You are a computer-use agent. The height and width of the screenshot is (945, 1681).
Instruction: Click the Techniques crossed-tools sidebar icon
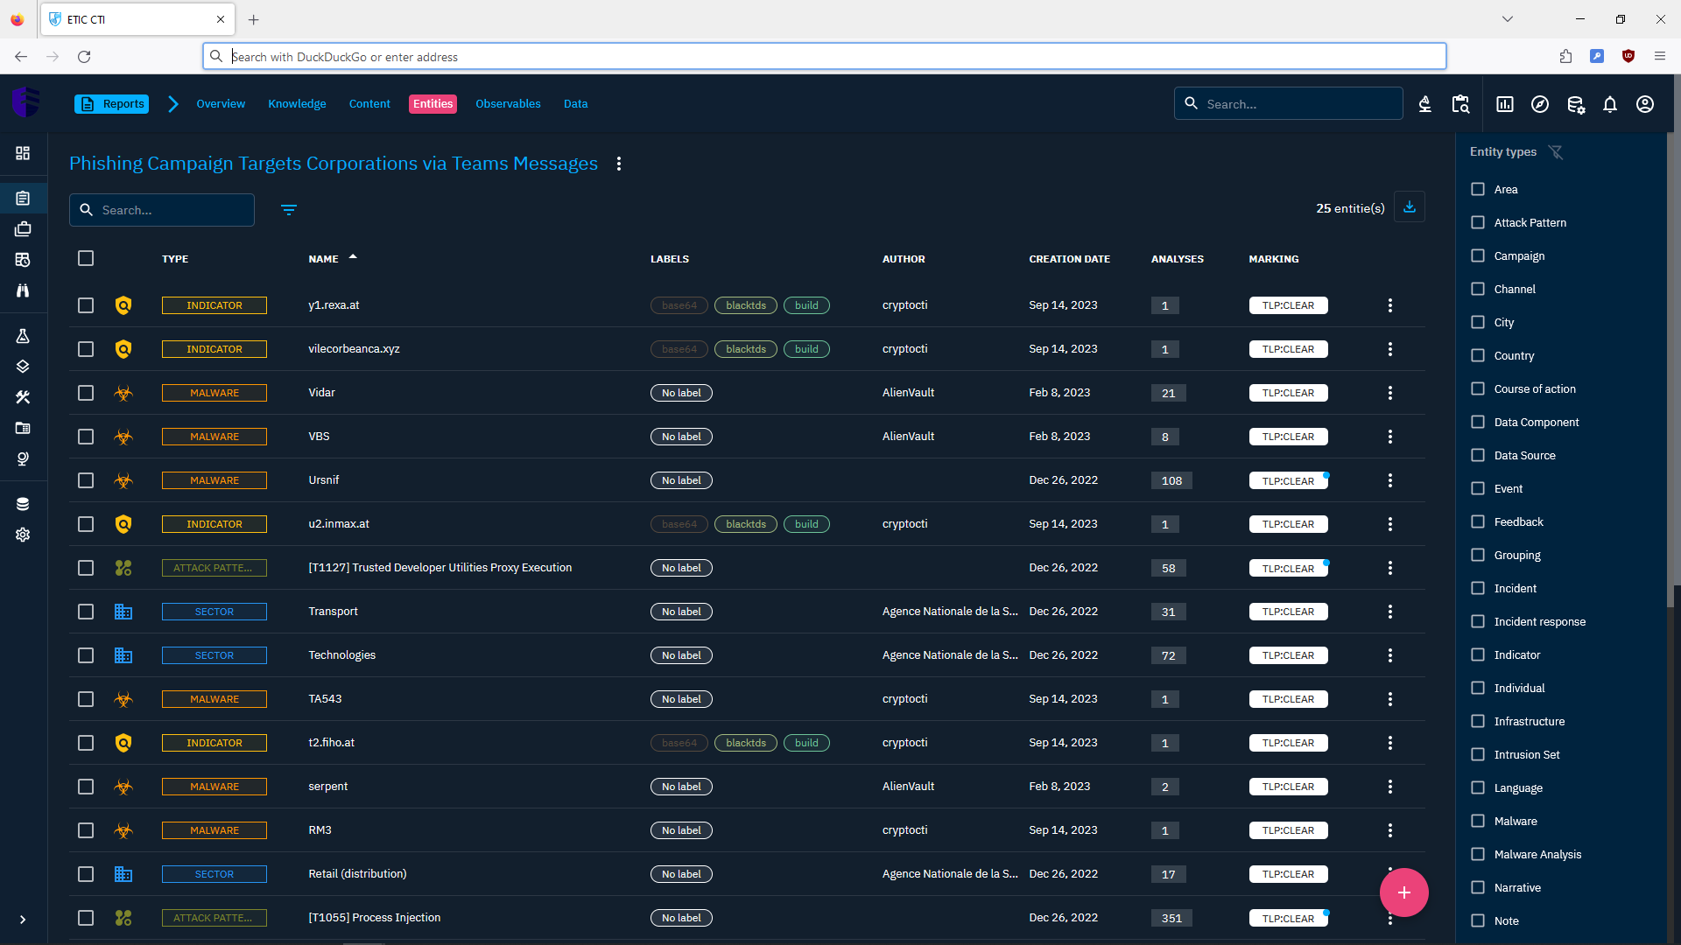point(24,397)
